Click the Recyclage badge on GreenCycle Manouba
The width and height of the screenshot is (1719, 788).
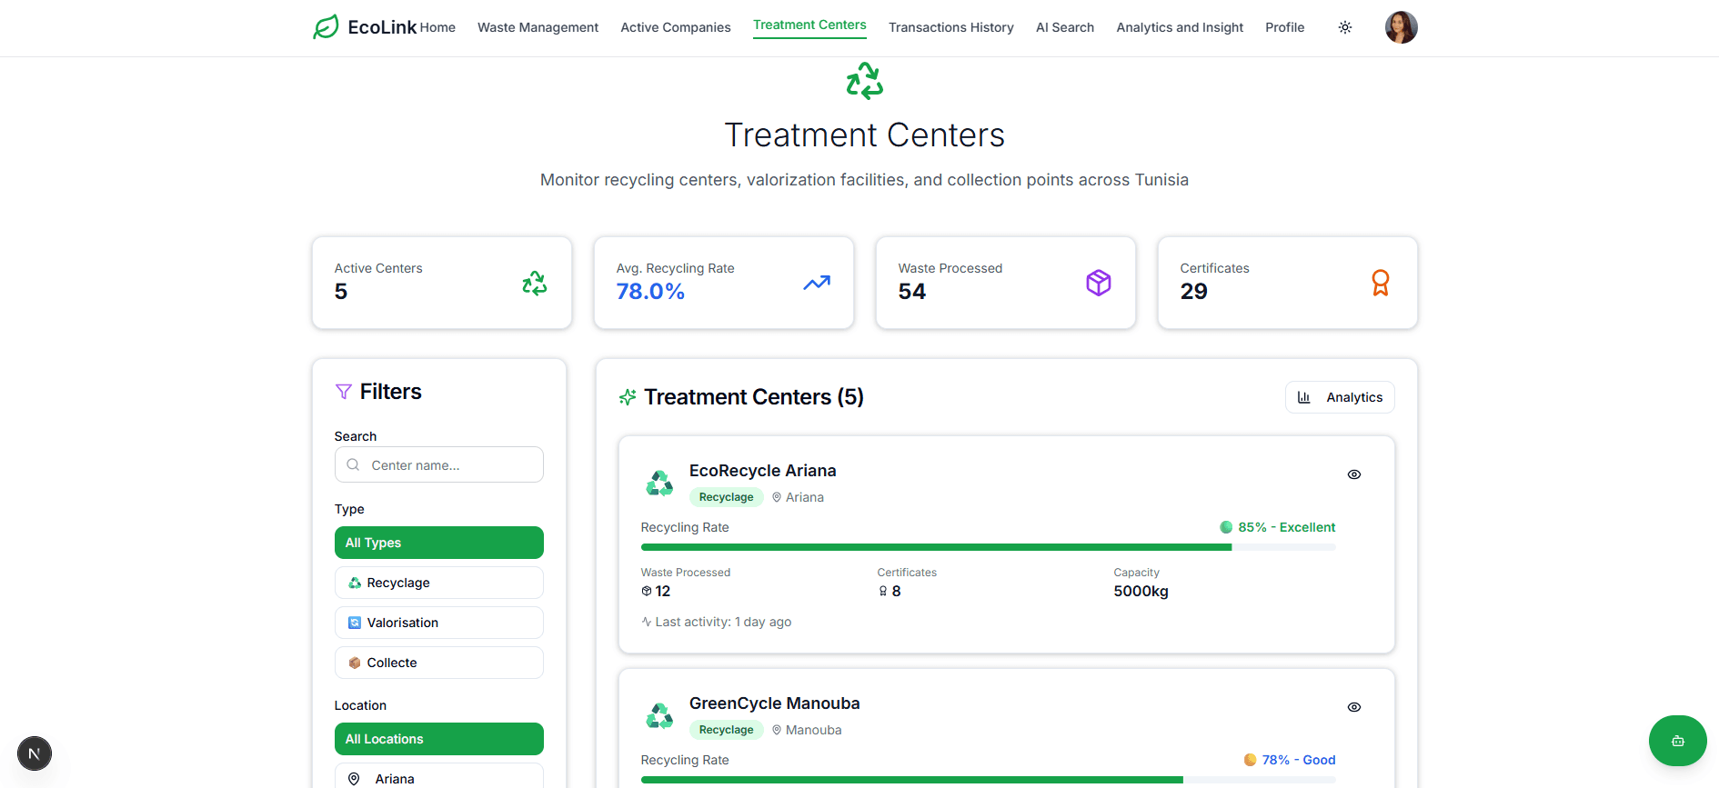coord(726,730)
